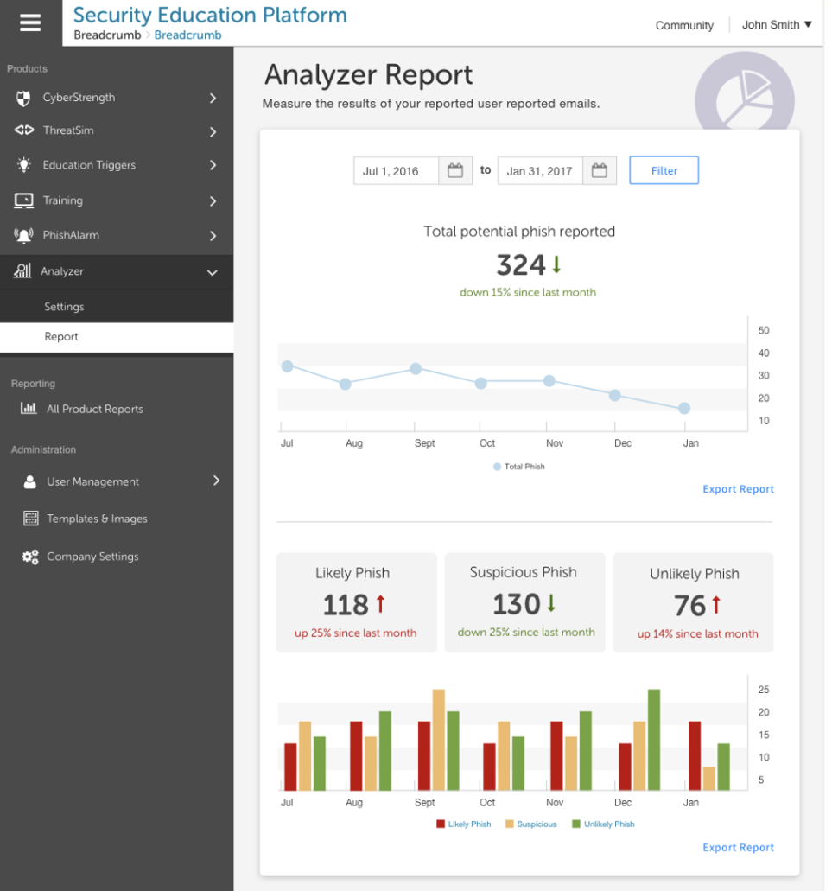Click the Education Triggers lightbulb icon

point(23,165)
